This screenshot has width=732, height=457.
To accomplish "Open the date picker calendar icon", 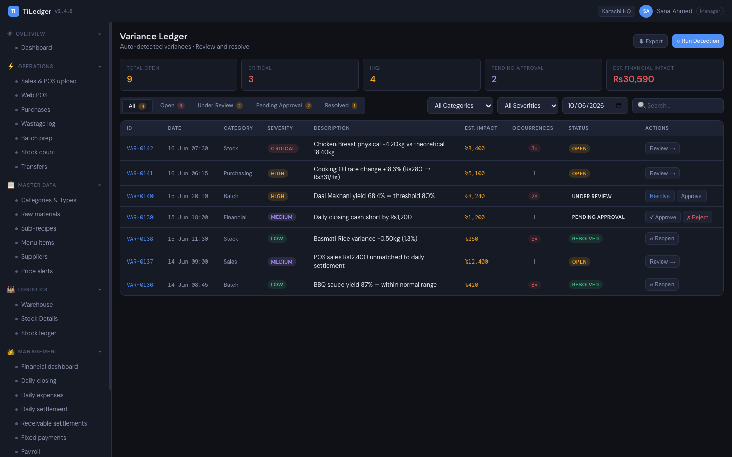I will 619,106.
